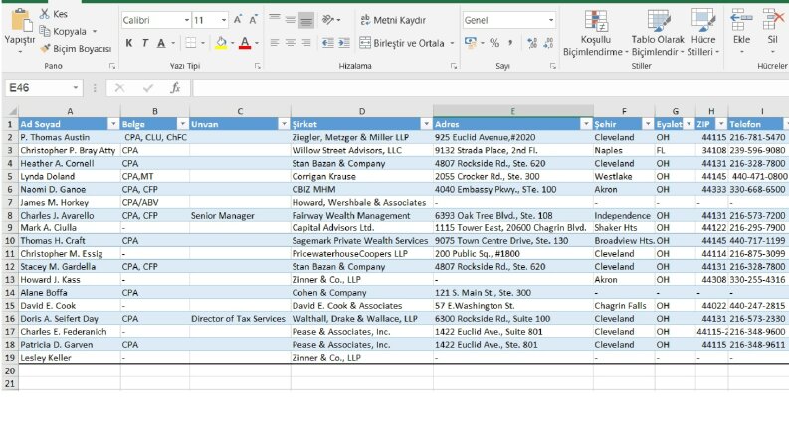This screenshot has width=789, height=443.
Task: Click Birleştir ve Ortala button
Action: (x=402, y=43)
